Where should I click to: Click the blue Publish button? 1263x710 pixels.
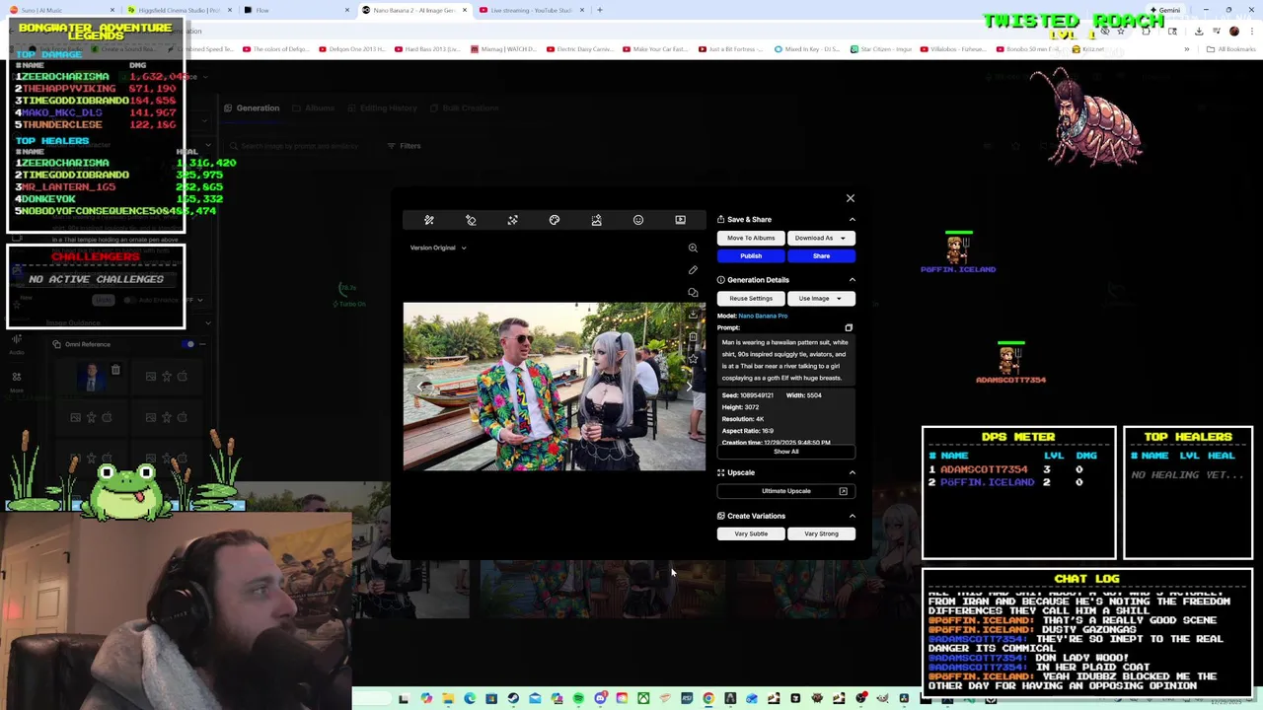[x=751, y=255]
